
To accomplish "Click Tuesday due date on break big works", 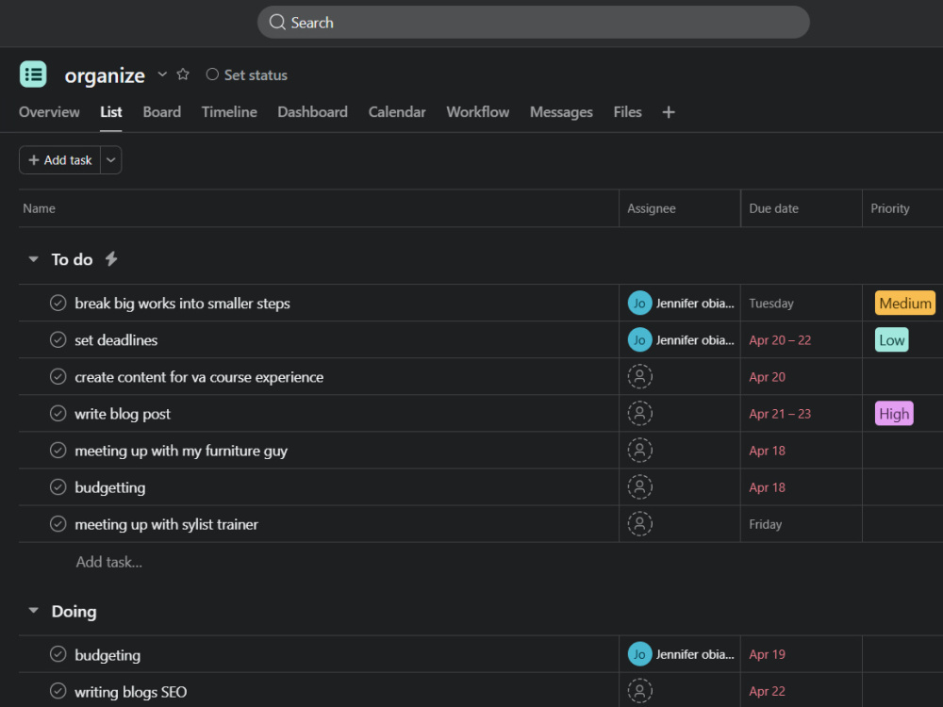I will tap(771, 304).
